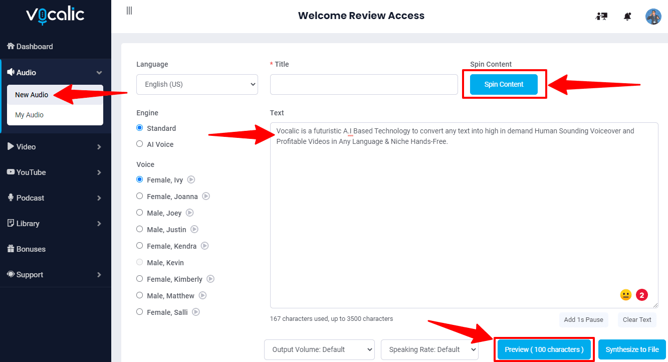Choose the Female, Ivy voice
The width and height of the screenshot is (668, 362).
[140, 179]
